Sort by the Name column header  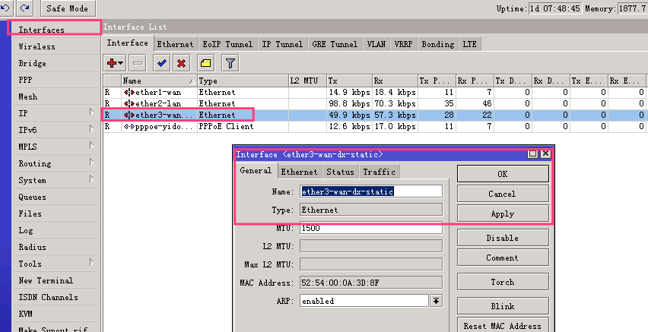pos(159,81)
